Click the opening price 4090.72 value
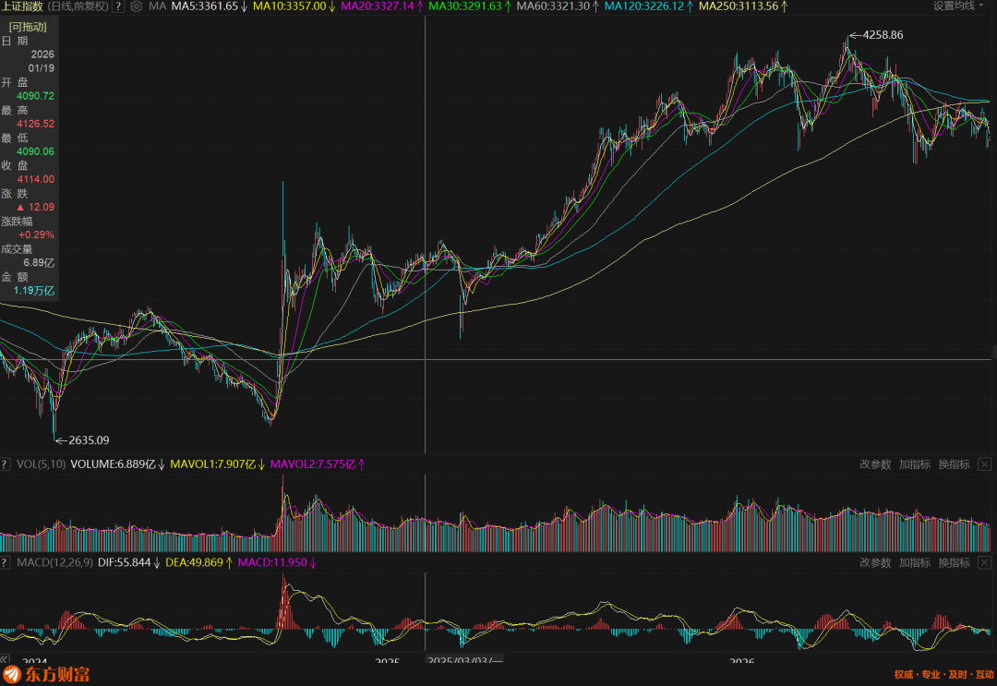The width and height of the screenshot is (997, 686). pyautogui.click(x=36, y=96)
